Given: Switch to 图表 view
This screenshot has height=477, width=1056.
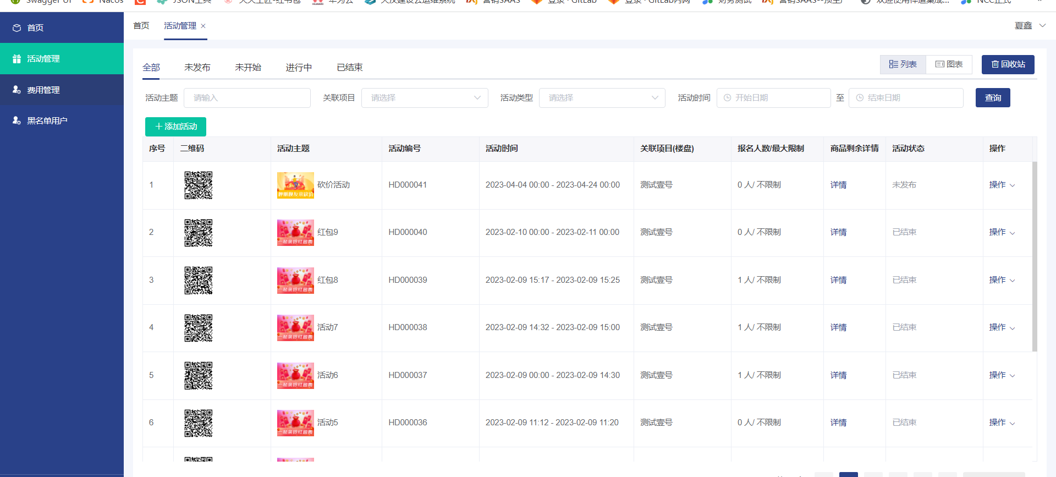Looking at the screenshot, I should (x=949, y=64).
